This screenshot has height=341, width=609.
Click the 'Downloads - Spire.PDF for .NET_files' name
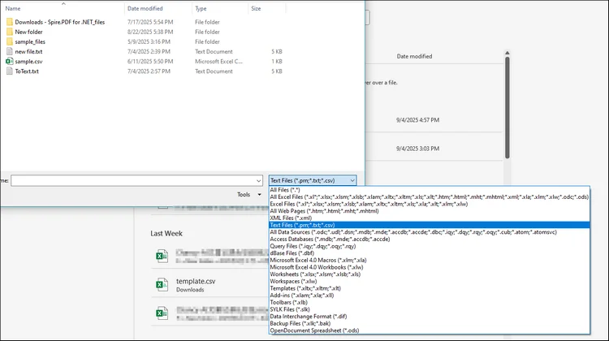60,22
